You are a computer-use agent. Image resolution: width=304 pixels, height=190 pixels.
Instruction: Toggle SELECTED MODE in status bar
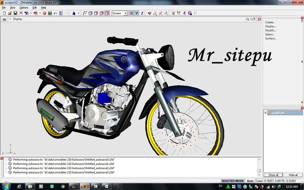tap(233, 181)
